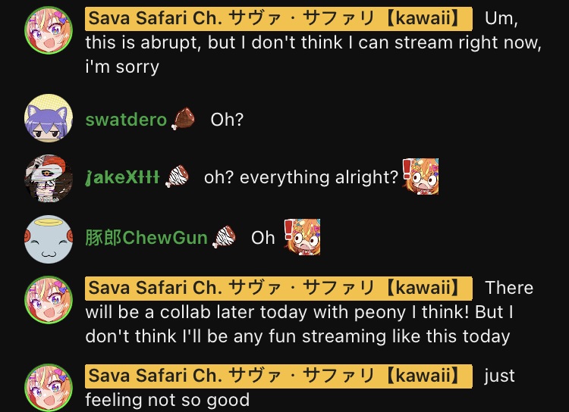The image size is (569, 412).
Task: Click surprised emote after 'everything alright?'
Action: [420, 176]
